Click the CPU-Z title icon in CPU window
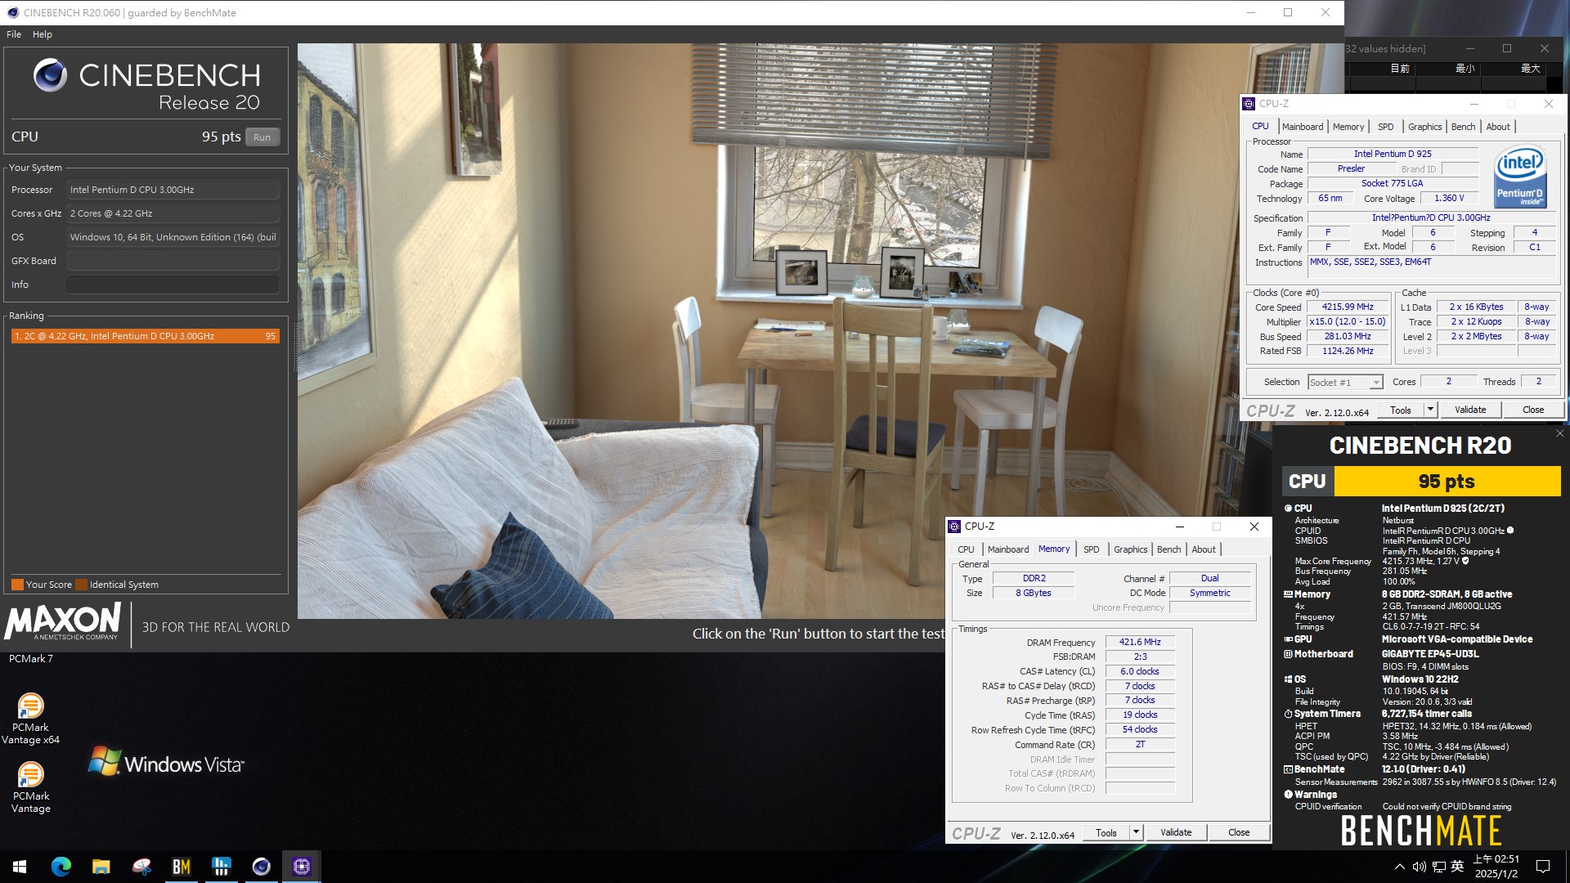This screenshot has width=1570, height=883. coord(1249,104)
